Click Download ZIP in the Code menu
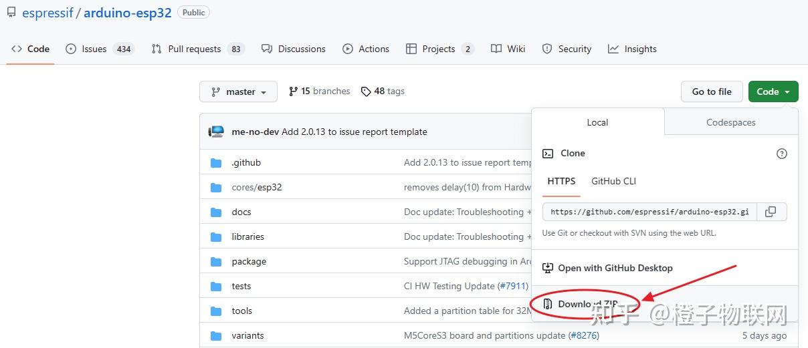Screen dimensions: 808x348 (x=587, y=304)
